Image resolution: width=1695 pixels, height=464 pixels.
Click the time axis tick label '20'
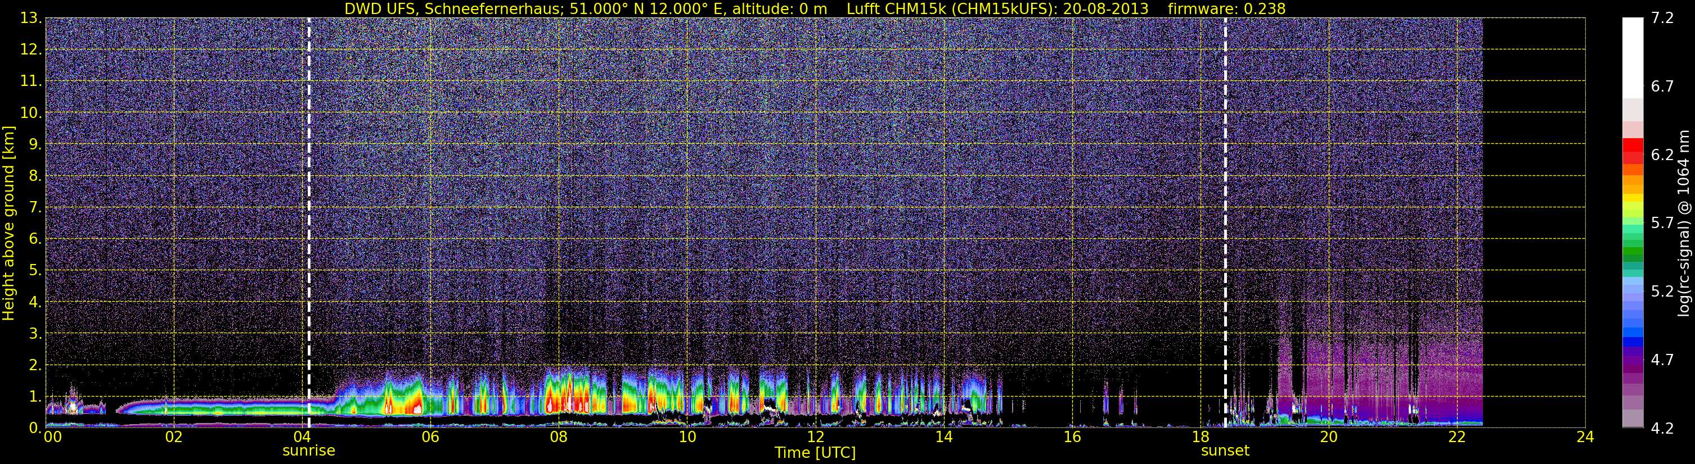tap(1329, 437)
